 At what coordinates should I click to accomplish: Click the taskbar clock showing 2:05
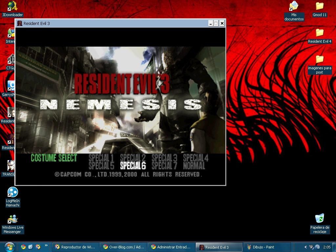[x=327, y=247]
